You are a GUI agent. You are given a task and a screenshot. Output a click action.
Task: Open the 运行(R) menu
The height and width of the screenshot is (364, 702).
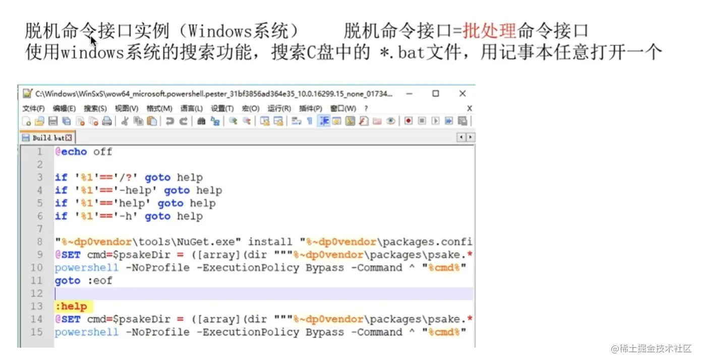(x=279, y=108)
